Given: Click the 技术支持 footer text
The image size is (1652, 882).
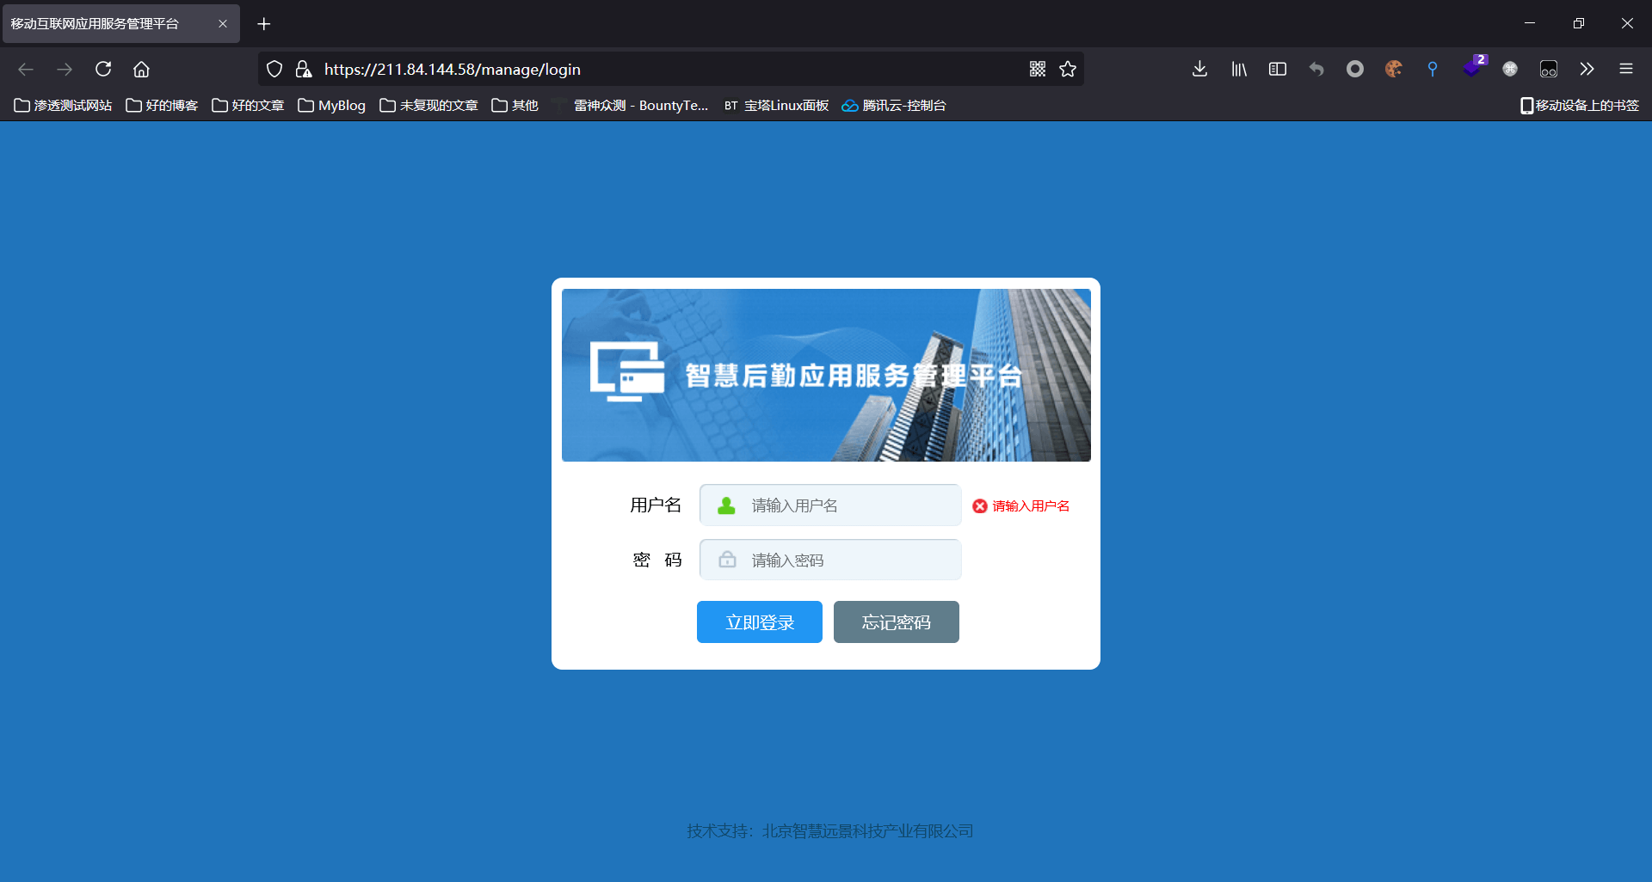Looking at the screenshot, I should coord(830,830).
